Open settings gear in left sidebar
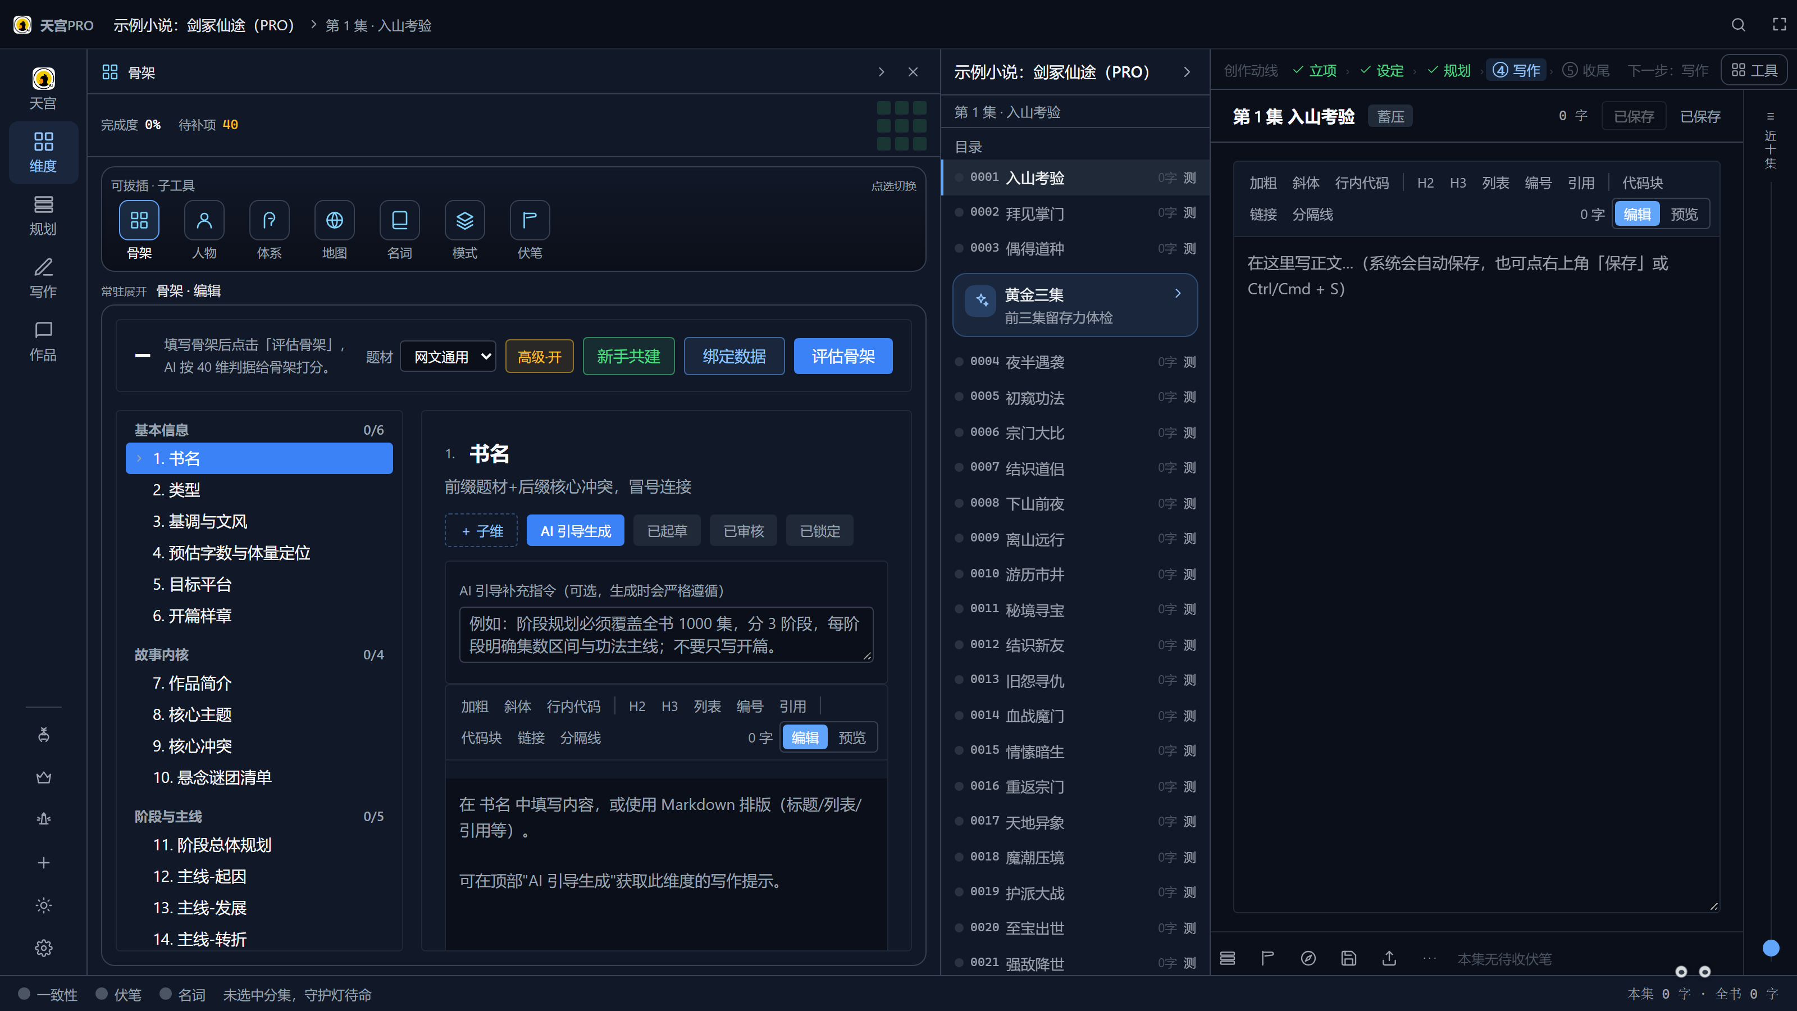 pos(43,948)
